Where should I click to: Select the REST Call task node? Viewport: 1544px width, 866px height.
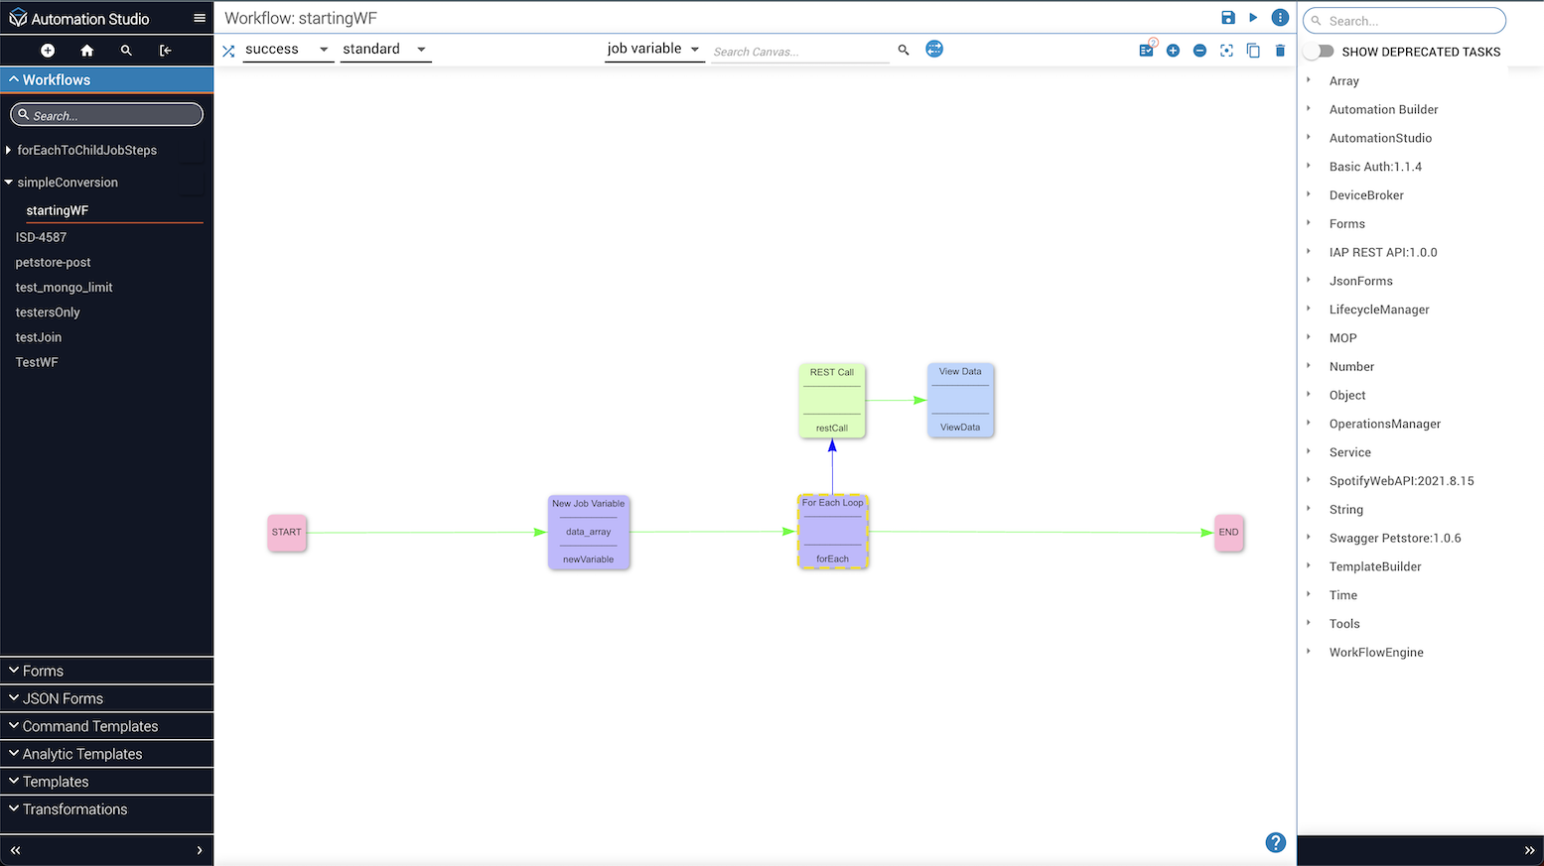(832, 401)
